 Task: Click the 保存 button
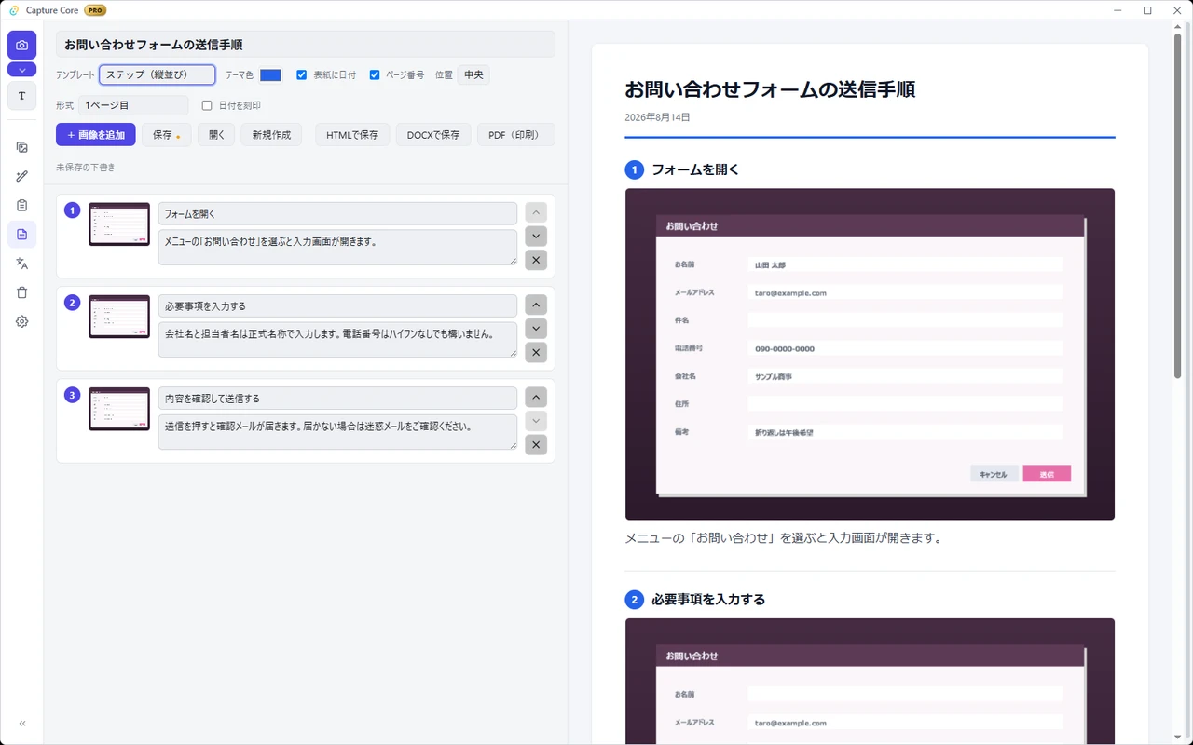click(x=167, y=135)
